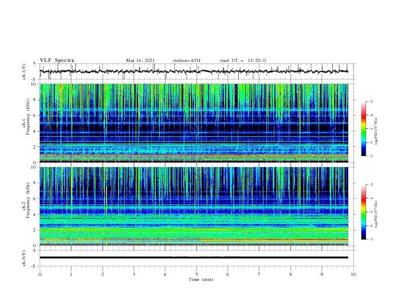Click the '-7' tick on ch.2 colorbar
The width and height of the screenshot is (398, 308).
coord(371,240)
